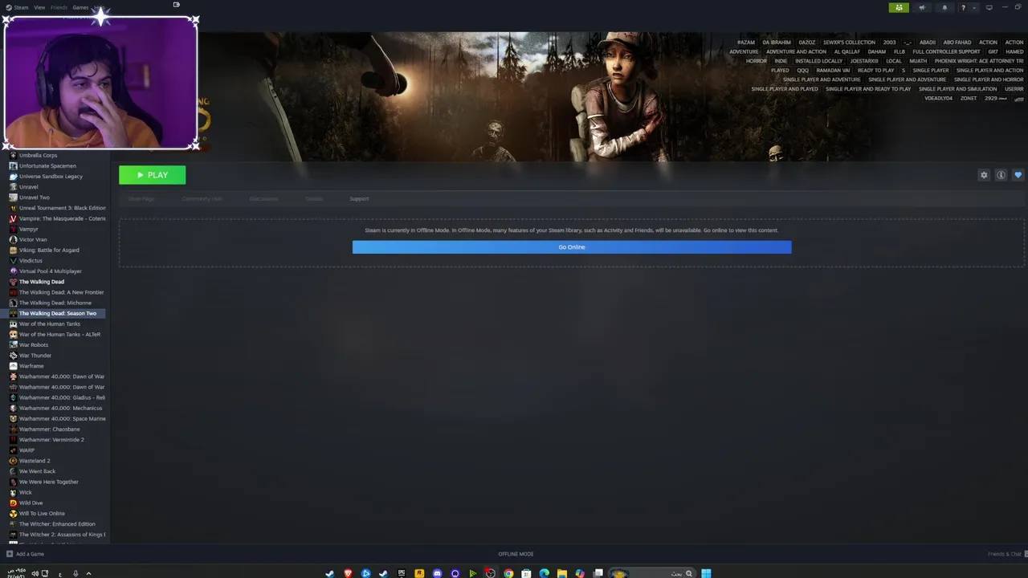Open the green friends button in Steam header

click(899, 7)
